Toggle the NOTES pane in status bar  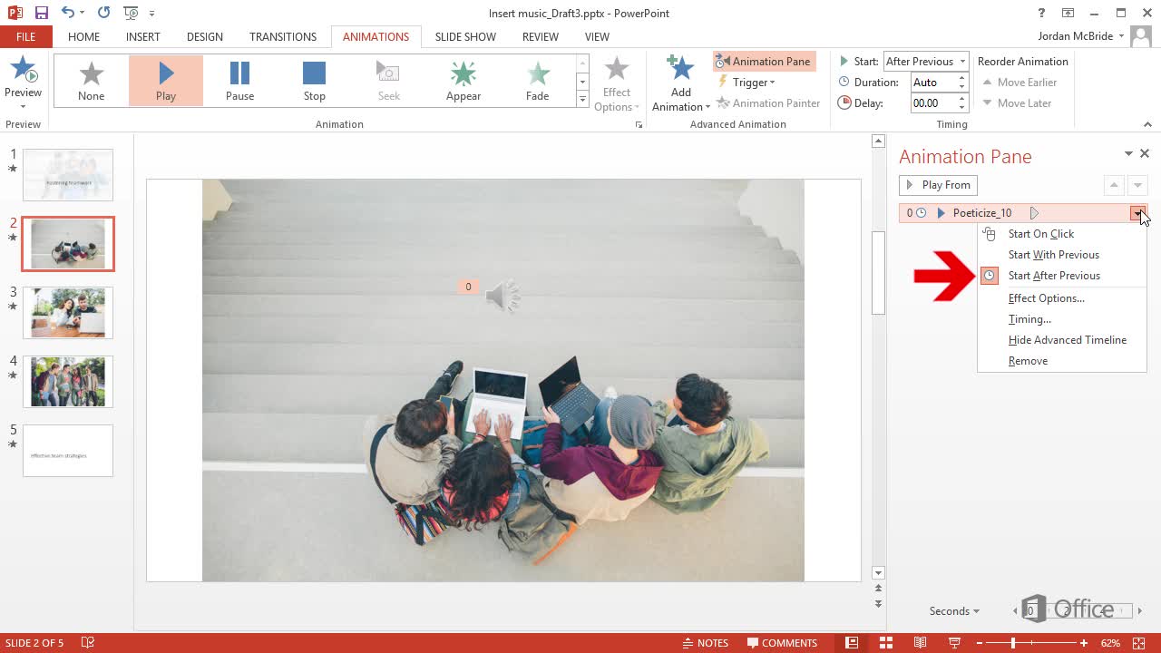coord(706,643)
